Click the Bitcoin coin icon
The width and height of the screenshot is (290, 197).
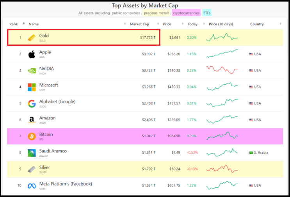pyautogui.click(x=32, y=137)
